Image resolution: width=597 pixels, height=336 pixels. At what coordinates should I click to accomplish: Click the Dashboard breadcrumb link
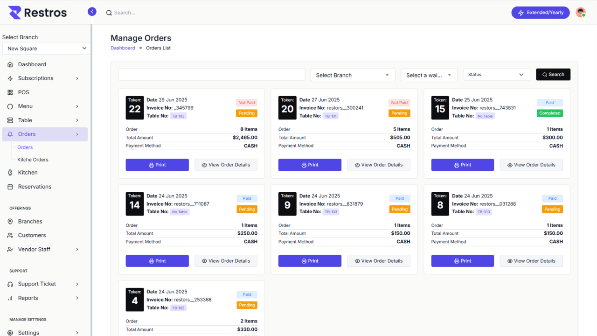click(123, 48)
